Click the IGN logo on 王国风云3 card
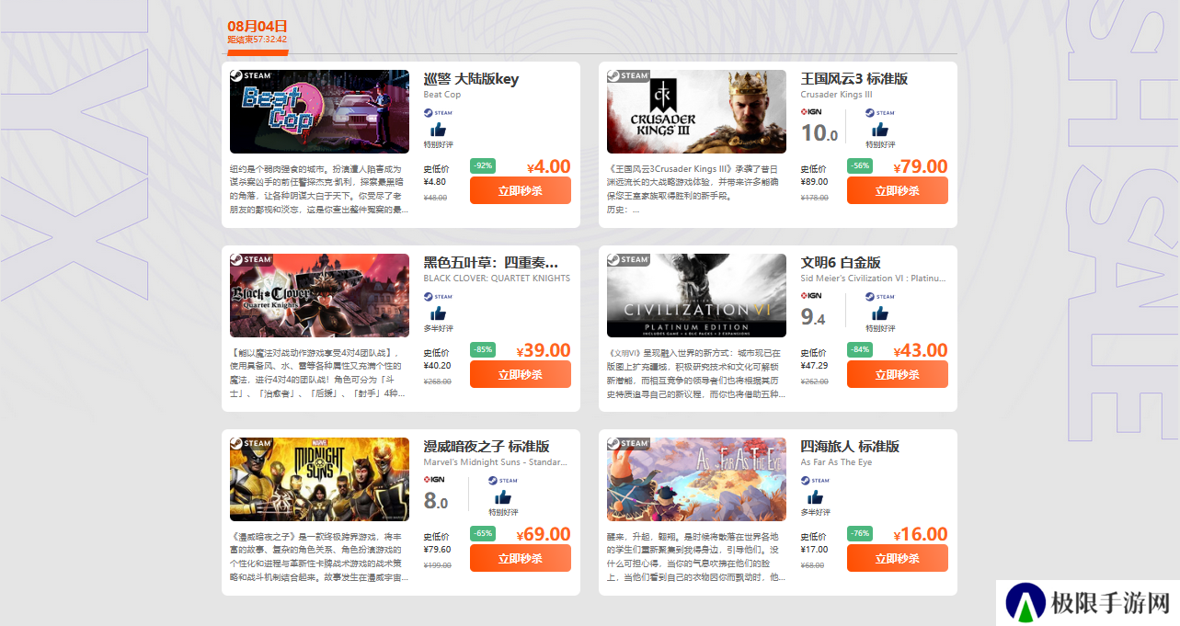Image resolution: width=1180 pixels, height=626 pixels. coord(811,112)
